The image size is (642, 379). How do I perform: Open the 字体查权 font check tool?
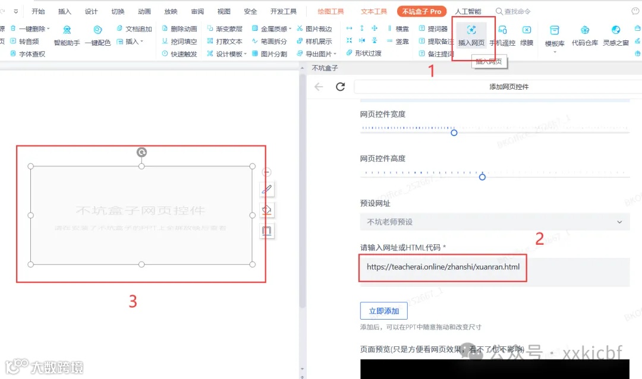point(27,53)
